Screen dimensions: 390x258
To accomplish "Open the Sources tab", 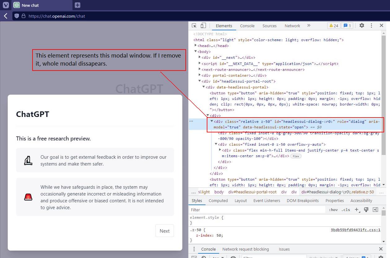I will (x=269, y=26).
